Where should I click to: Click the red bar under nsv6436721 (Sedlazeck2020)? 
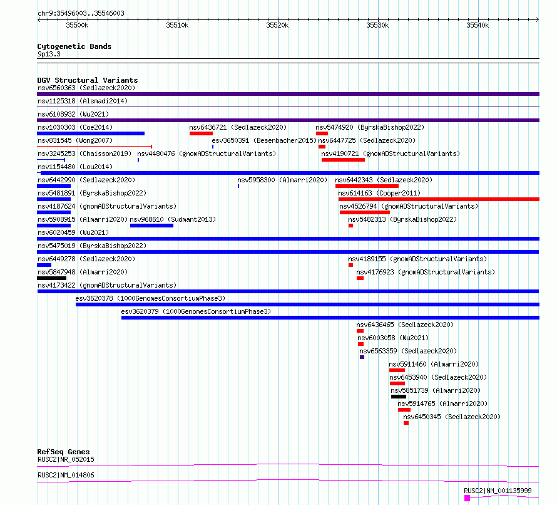(201, 133)
